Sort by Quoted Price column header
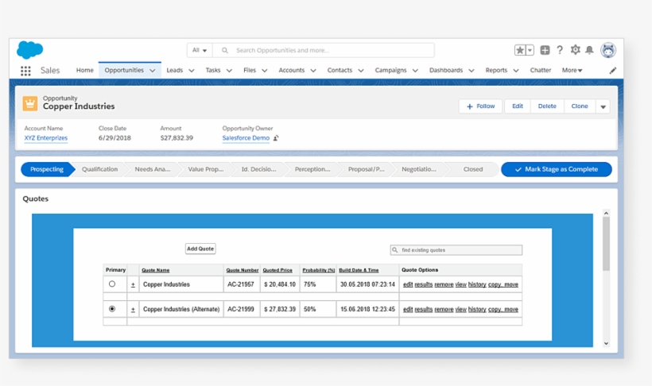 coord(277,270)
